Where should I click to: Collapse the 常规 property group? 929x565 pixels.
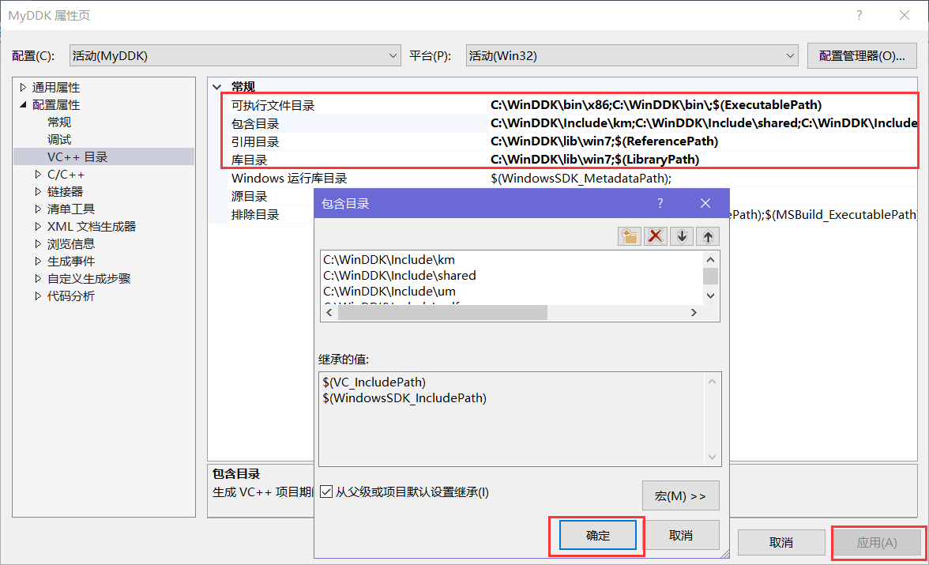(x=216, y=86)
